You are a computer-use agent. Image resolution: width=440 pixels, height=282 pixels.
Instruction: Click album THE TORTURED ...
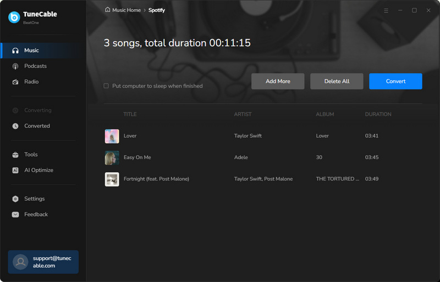click(338, 179)
